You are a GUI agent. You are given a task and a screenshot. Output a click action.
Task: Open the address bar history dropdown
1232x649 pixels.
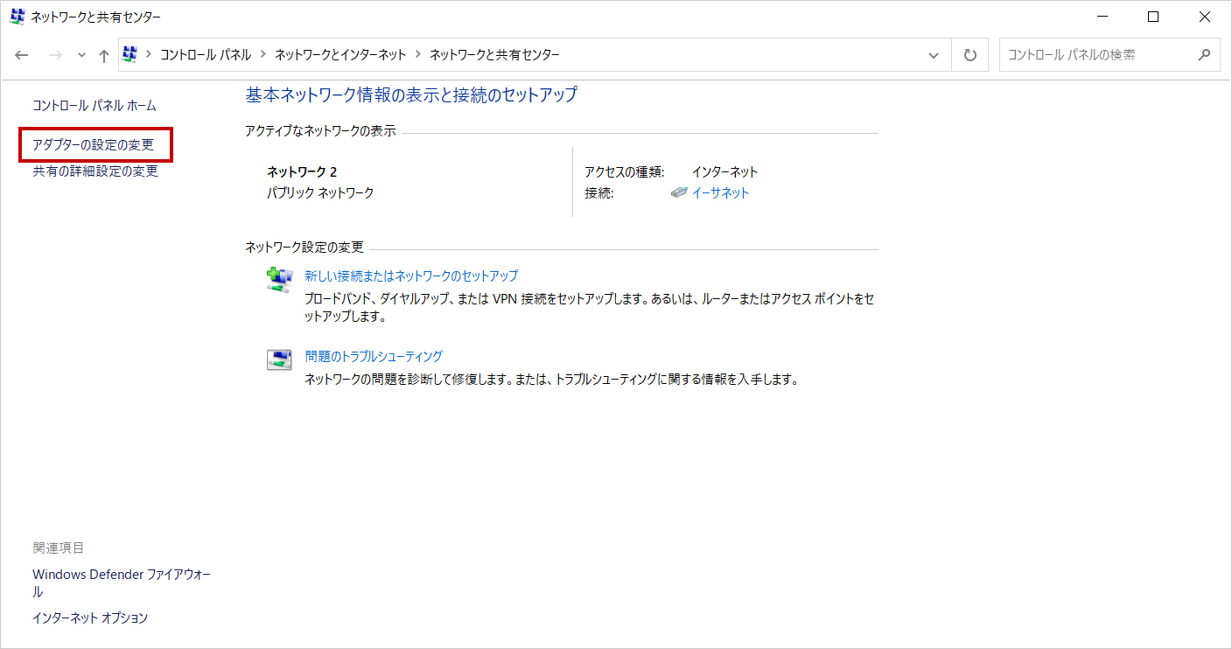pyautogui.click(x=934, y=55)
